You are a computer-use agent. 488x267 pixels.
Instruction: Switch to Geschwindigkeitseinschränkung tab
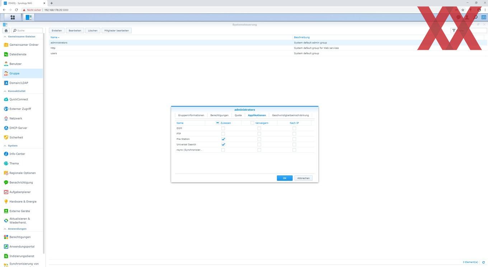290,115
